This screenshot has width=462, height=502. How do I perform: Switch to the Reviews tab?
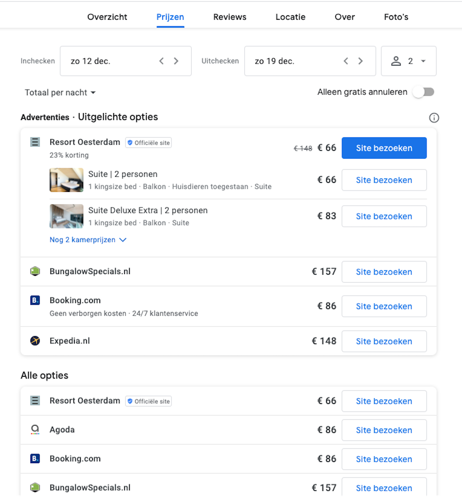pyautogui.click(x=230, y=17)
